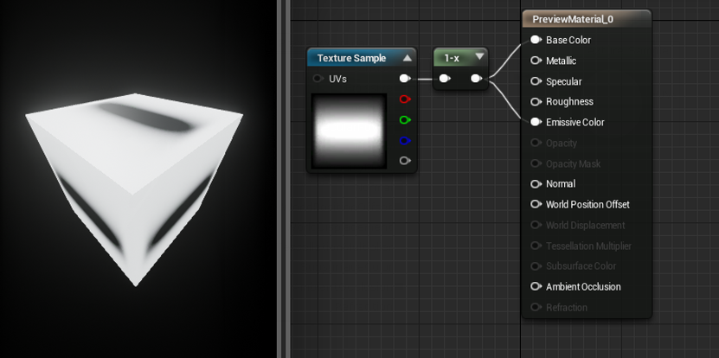Click the World Position Offset pin
This screenshot has width=719, height=358.
(536, 204)
